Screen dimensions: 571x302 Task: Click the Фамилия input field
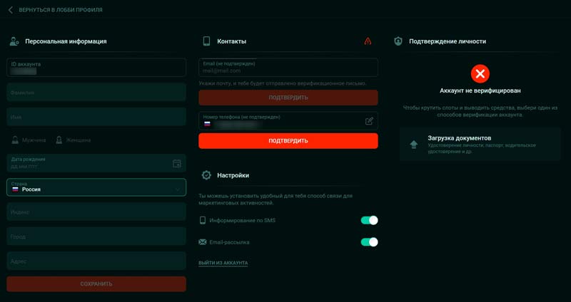[x=96, y=93]
